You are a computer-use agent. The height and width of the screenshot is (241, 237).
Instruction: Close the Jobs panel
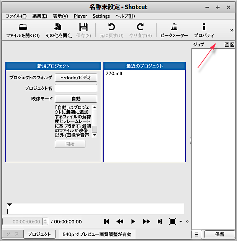tap(232, 45)
